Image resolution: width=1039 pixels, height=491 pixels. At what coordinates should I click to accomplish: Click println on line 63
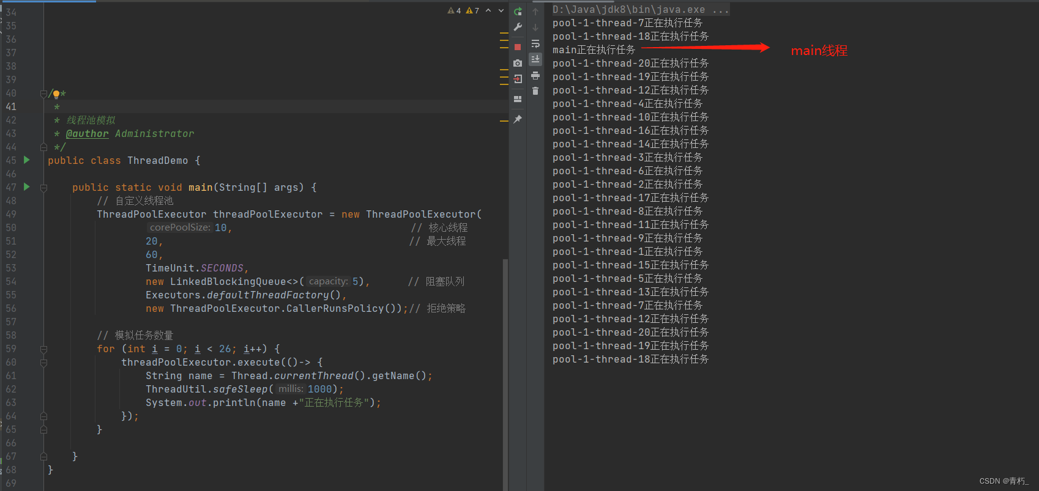pos(234,402)
